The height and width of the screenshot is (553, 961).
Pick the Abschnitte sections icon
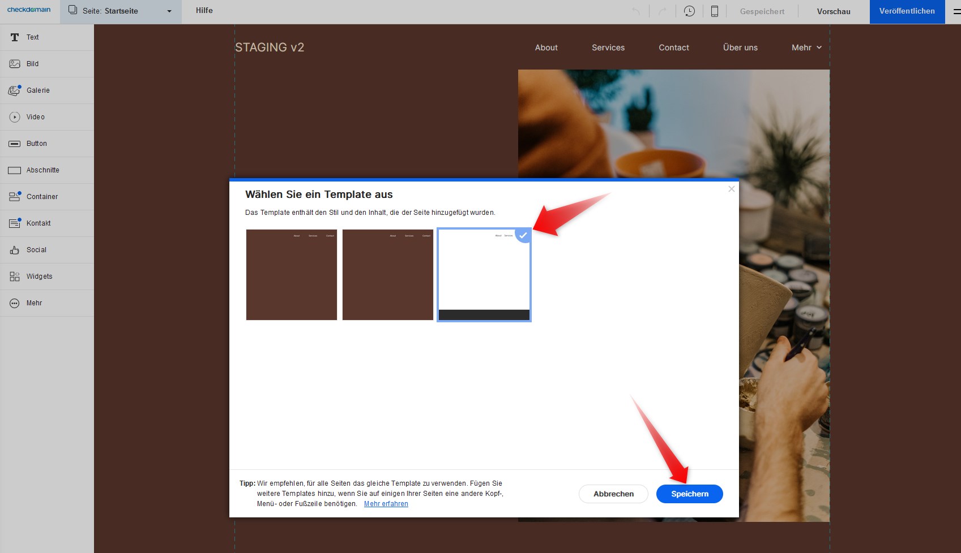[15, 170]
